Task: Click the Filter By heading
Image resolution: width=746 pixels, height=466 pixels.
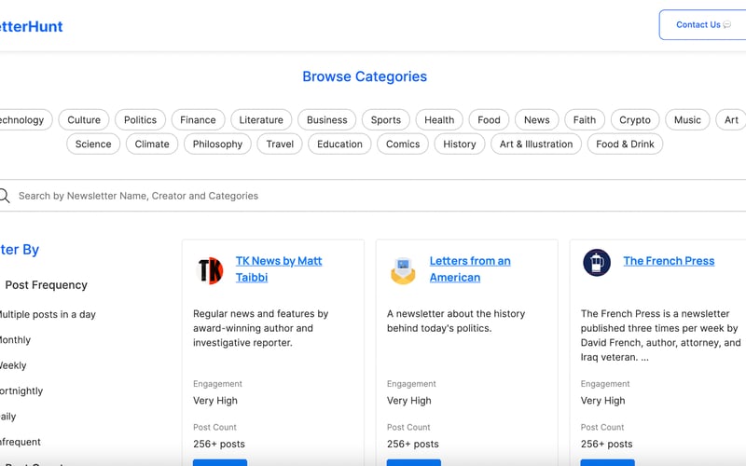Action: point(20,250)
